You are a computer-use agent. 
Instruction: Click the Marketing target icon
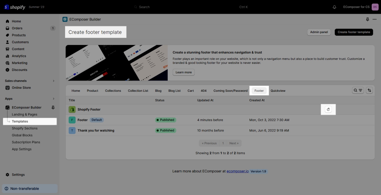[x=7, y=63]
